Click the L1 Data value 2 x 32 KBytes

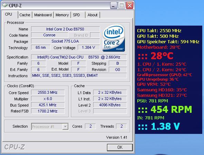110,92
